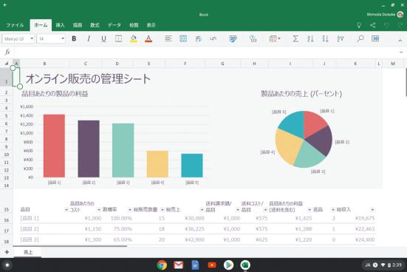The image size is (407, 272).
Task: Toggle Underline formatting in the ribbon
Action: point(103,38)
